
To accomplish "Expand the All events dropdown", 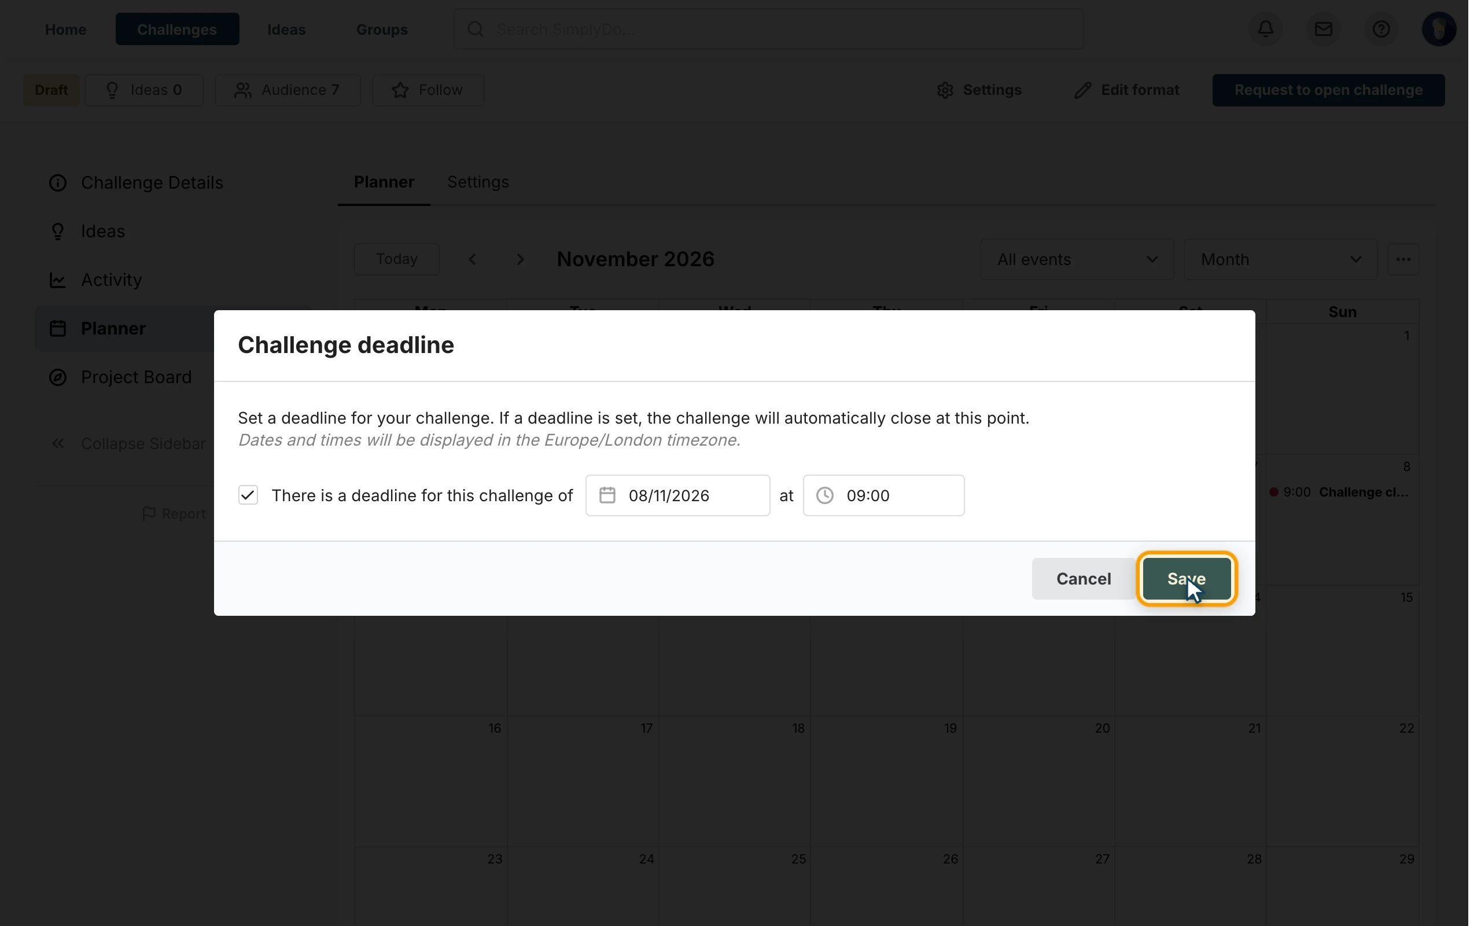I will pos(1077,259).
